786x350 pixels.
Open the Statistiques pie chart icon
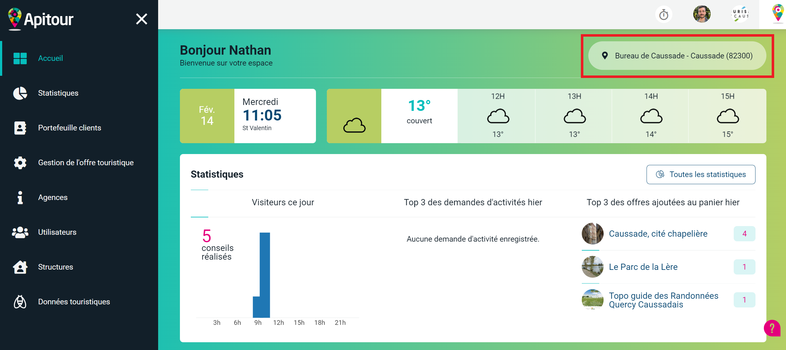point(20,93)
